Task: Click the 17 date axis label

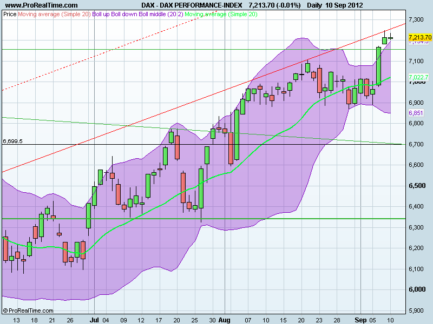Action: click(159, 320)
